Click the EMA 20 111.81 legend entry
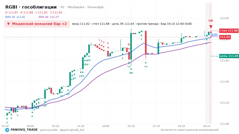239x134 pixels. (15, 17)
